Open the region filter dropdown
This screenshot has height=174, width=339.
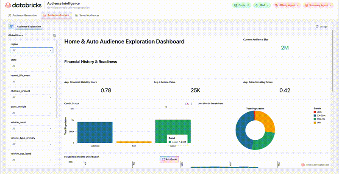(x=32, y=50)
